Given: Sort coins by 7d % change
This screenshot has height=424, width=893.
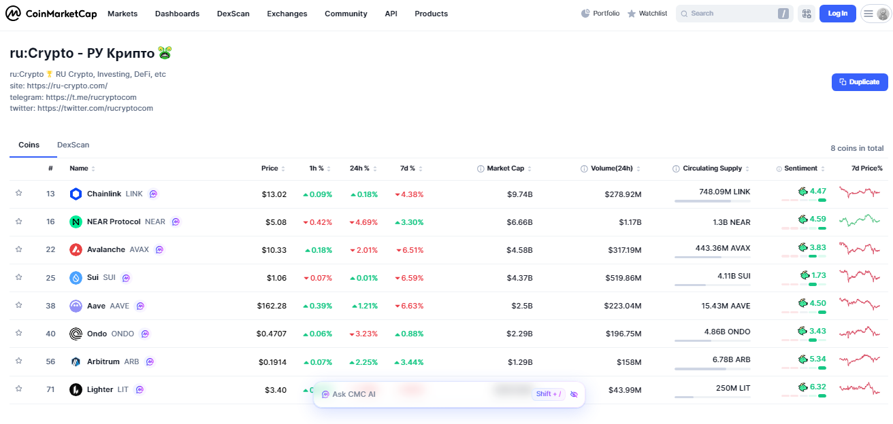Looking at the screenshot, I should coord(411,169).
